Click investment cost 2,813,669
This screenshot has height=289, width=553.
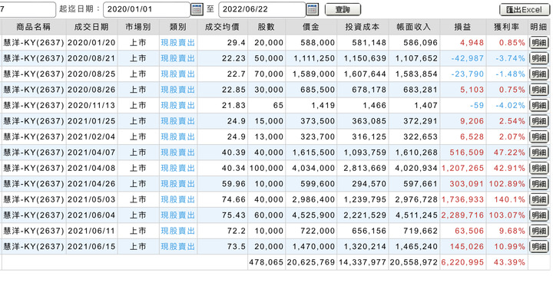point(365,168)
